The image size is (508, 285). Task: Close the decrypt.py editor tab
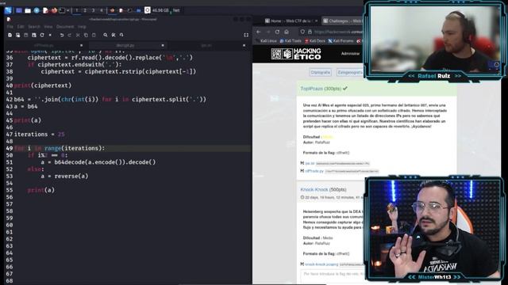(163, 46)
